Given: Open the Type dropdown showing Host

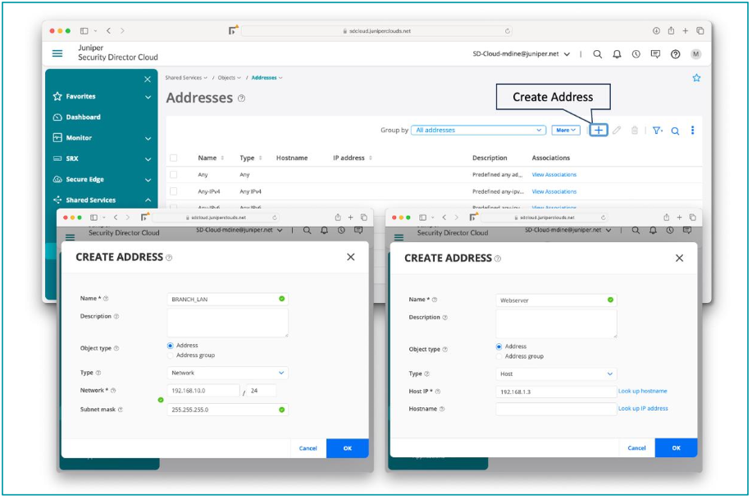Looking at the screenshot, I should pos(556,374).
